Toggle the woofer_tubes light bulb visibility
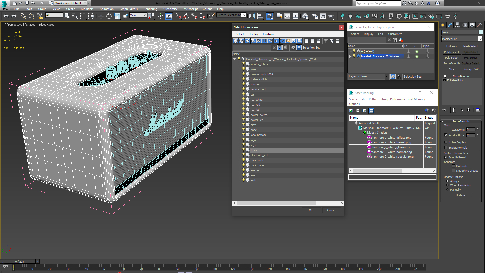 (x=244, y=64)
